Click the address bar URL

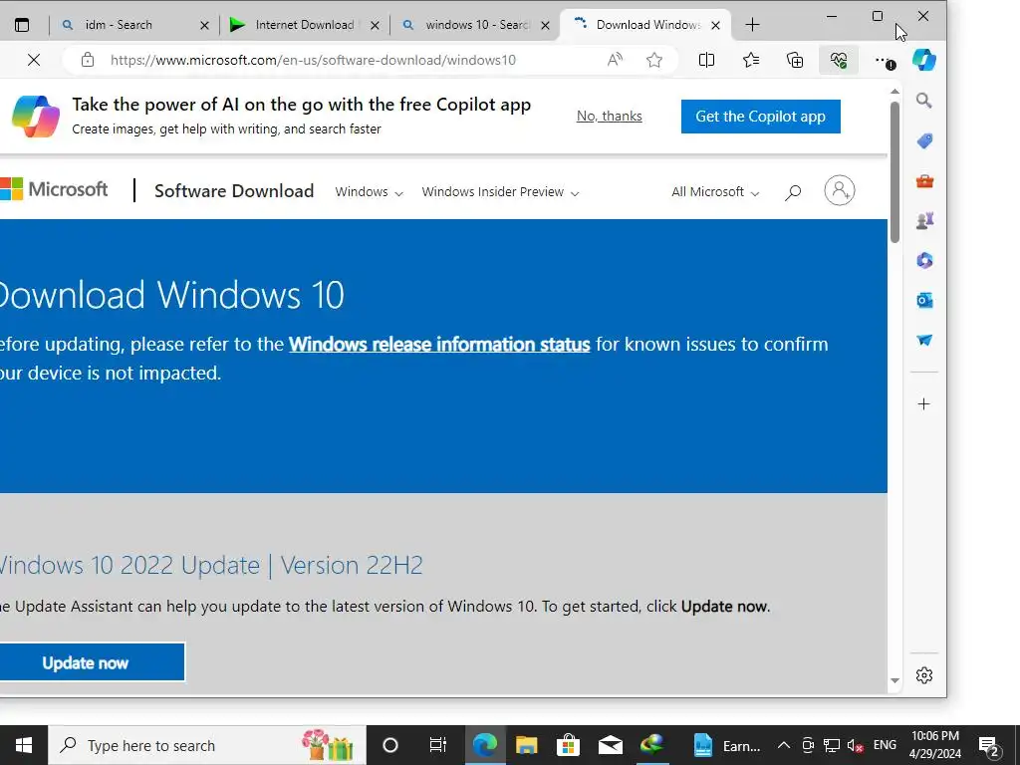[x=313, y=60]
